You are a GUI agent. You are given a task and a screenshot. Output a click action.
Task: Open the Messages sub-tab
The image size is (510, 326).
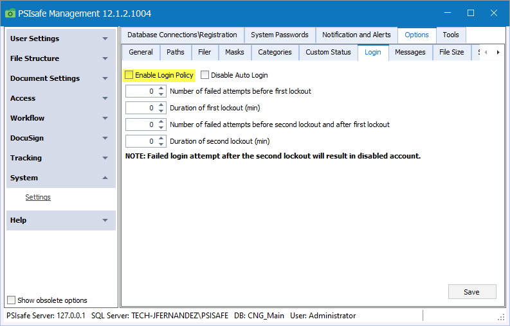tap(410, 52)
